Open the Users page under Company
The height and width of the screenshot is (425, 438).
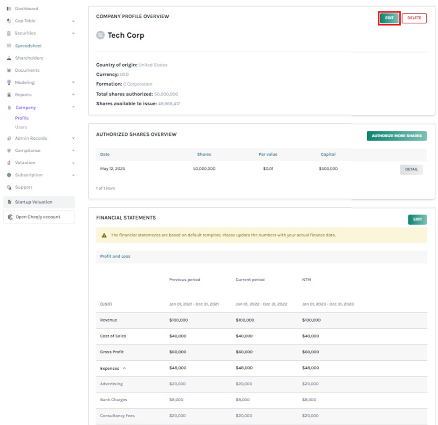point(21,127)
